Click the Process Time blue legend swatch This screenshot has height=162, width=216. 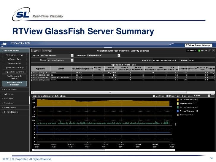(x=178, y=111)
